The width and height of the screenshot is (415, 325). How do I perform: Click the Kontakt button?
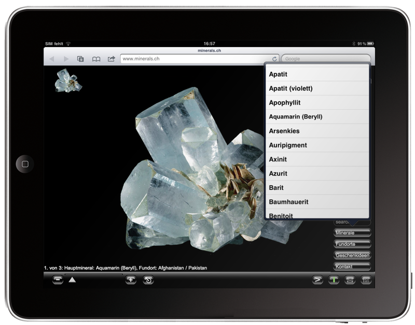352,267
